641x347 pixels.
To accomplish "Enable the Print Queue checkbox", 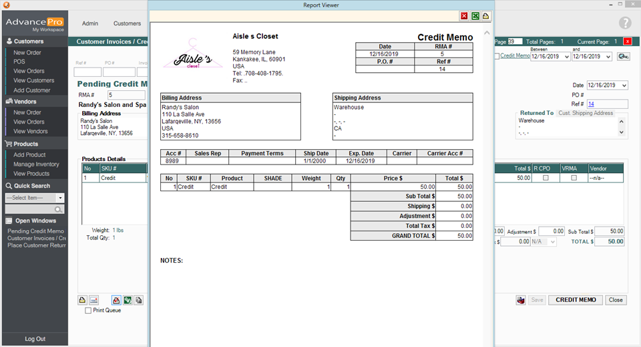I will (88, 311).
